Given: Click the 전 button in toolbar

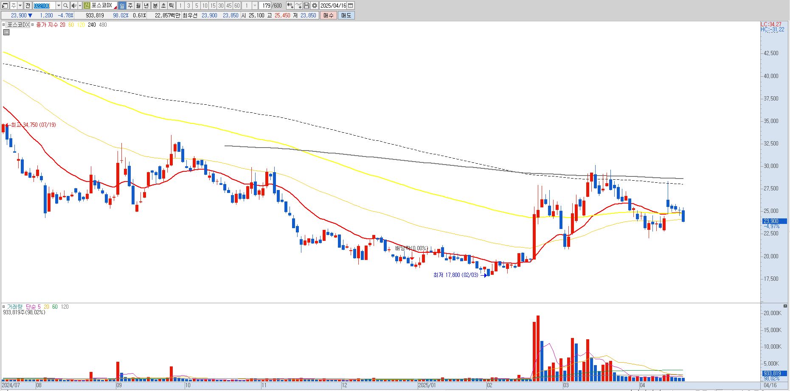Looking at the screenshot, I should pyautogui.click(x=28, y=6).
